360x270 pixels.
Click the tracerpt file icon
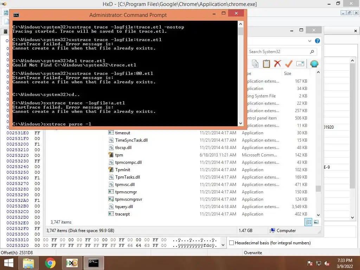[111, 214]
